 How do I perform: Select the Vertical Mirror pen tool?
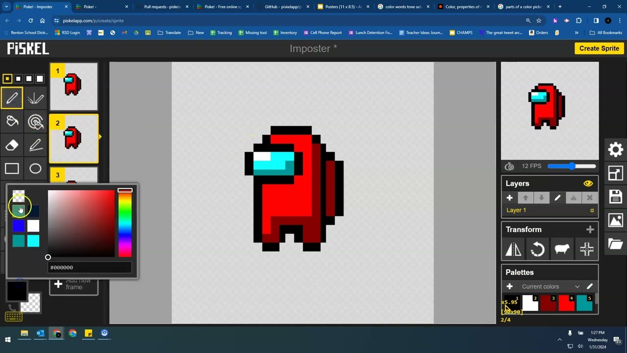click(35, 98)
